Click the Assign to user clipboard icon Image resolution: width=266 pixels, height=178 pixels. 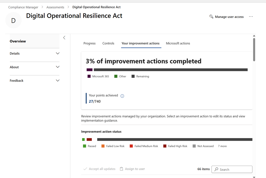[122, 169]
